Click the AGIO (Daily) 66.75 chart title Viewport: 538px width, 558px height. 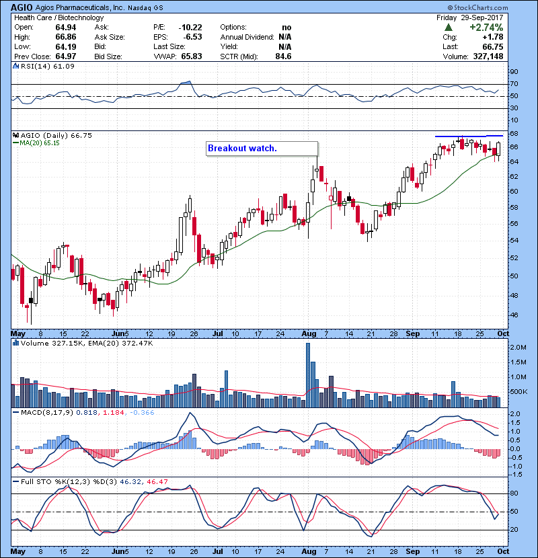[56, 136]
